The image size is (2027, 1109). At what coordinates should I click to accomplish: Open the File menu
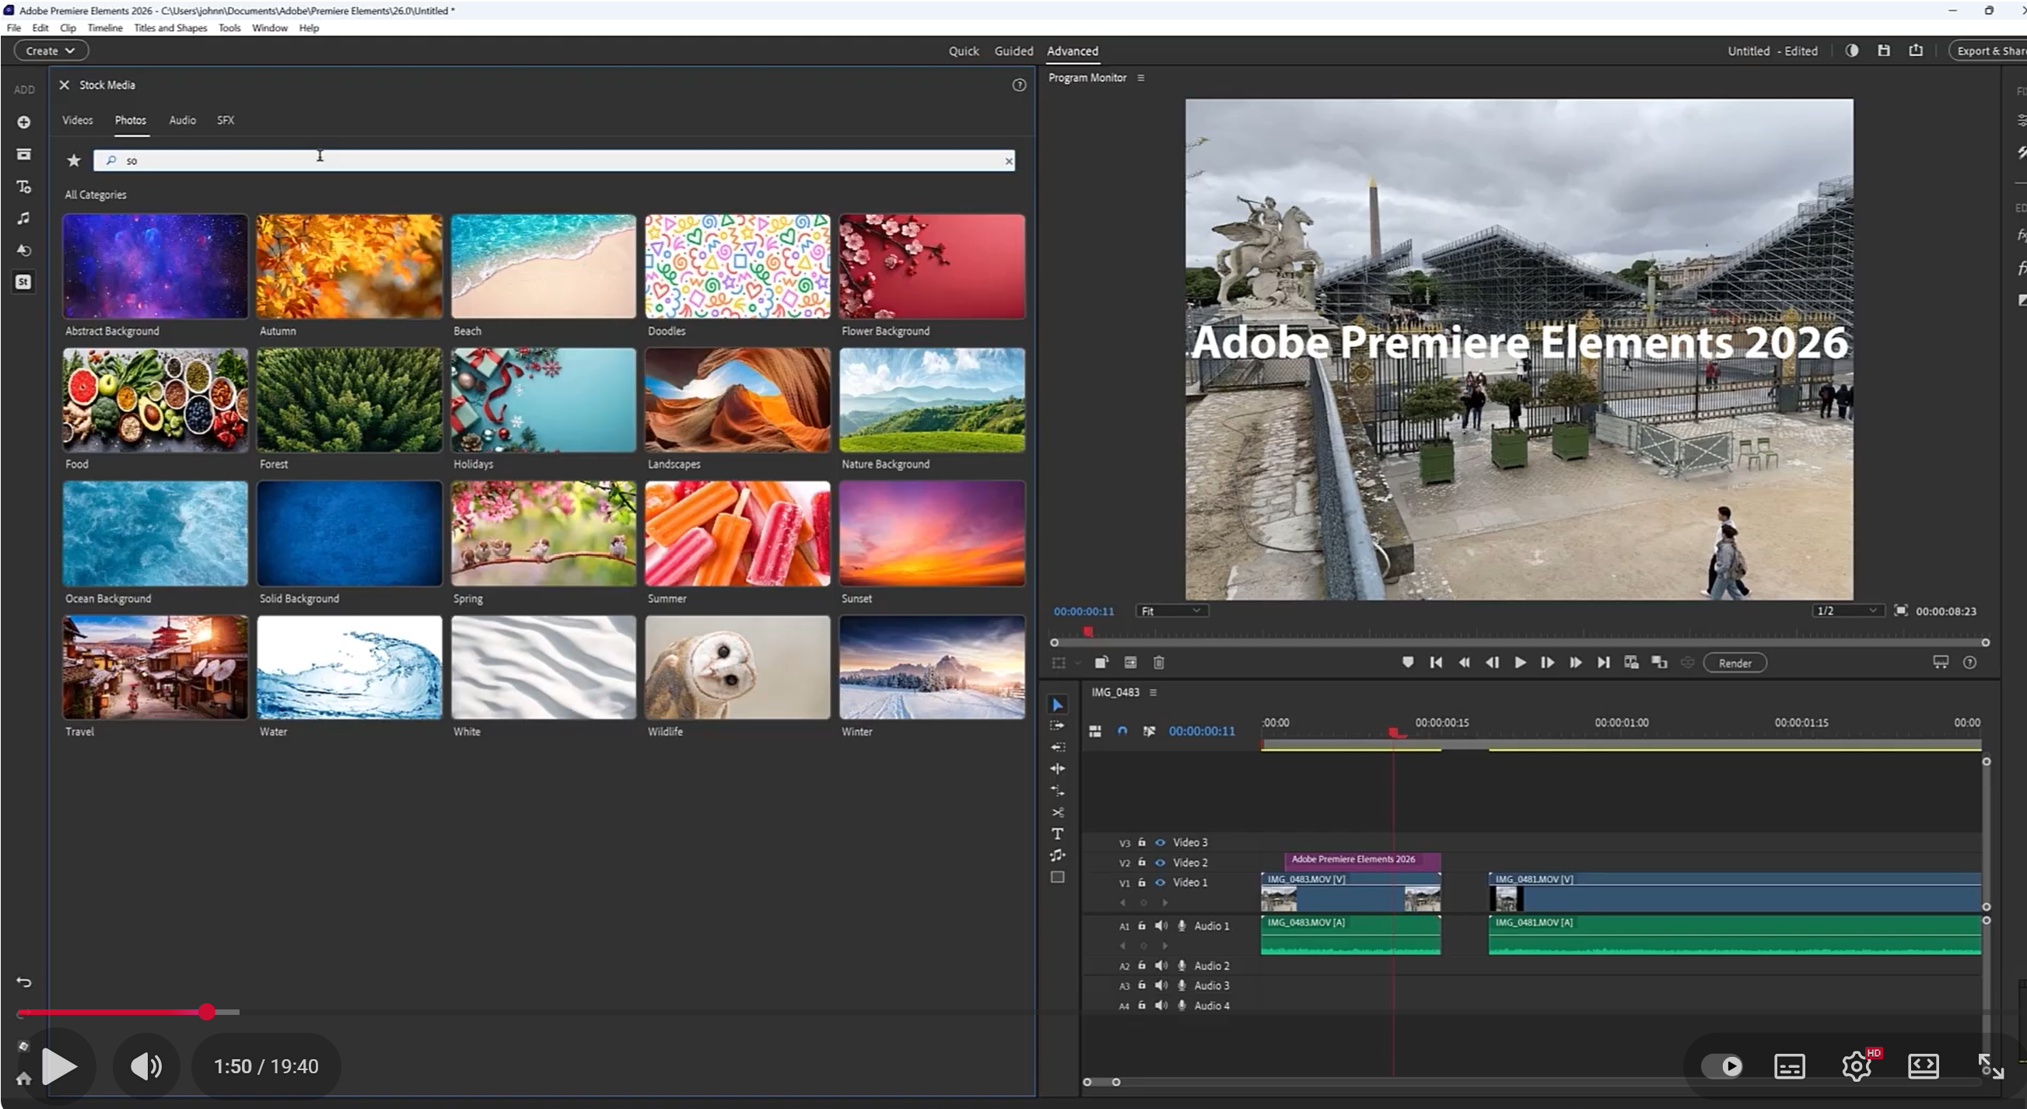(x=14, y=27)
